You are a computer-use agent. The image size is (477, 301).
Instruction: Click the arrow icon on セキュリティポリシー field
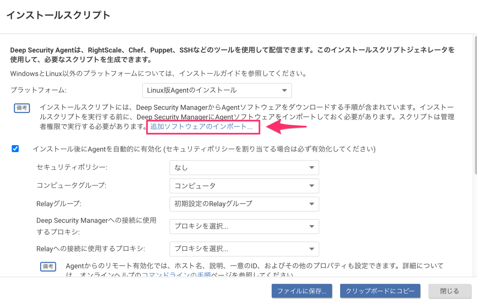[312, 168]
